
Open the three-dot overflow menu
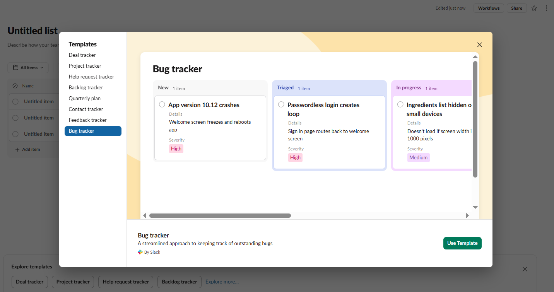pos(546,8)
